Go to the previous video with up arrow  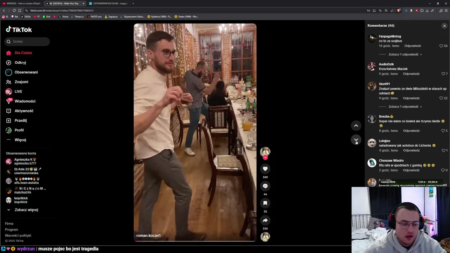356,125
